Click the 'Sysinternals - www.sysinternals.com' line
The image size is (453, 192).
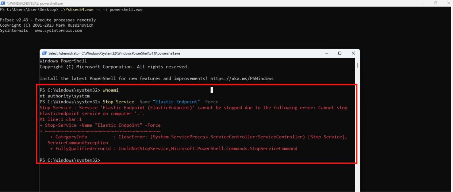pyautogui.click(x=41, y=31)
